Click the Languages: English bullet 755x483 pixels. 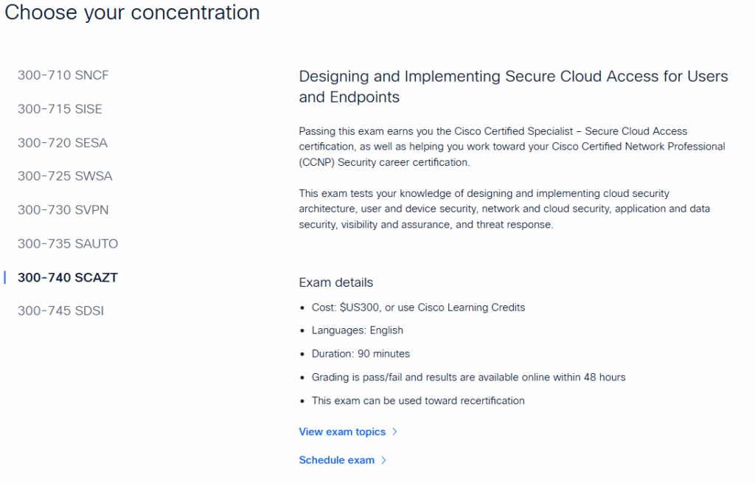pos(357,330)
